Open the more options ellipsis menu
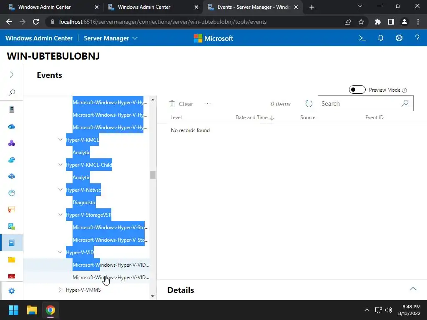The height and width of the screenshot is (320, 427). pyautogui.click(x=208, y=104)
